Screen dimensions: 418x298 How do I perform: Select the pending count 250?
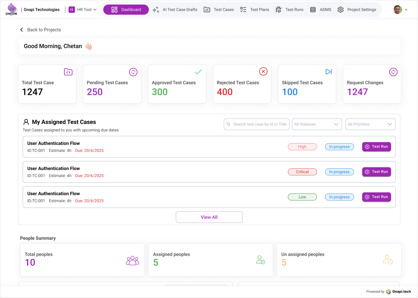pyautogui.click(x=95, y=92)
